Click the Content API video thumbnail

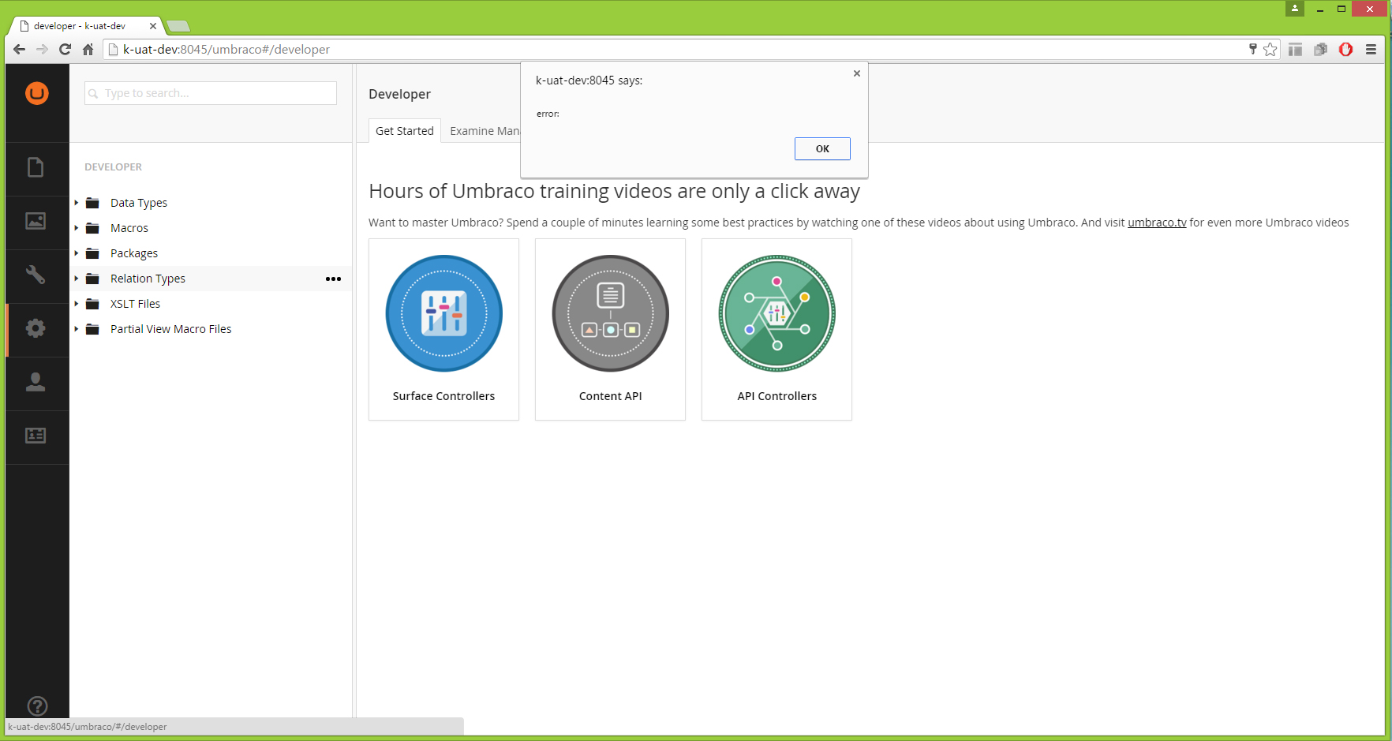611,313
